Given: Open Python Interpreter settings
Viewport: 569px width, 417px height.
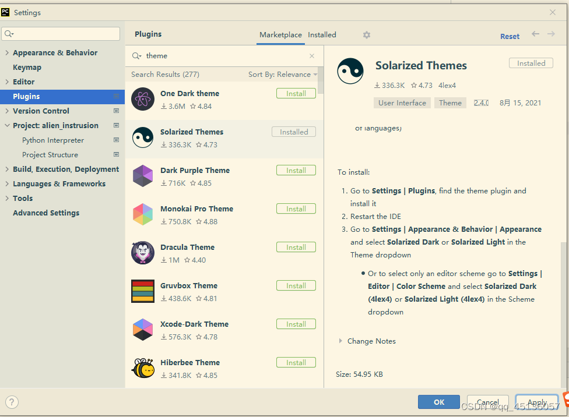Looking at the screenshot, I should 53,140.
